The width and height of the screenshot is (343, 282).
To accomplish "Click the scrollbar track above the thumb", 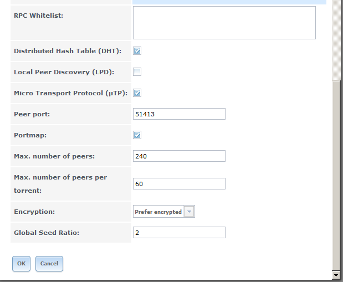I will click(x=336, y=39).
